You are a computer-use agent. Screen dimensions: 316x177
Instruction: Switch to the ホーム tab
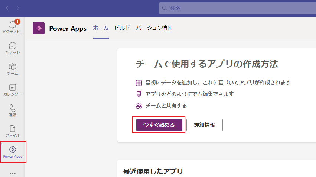(x=101, y=28)
